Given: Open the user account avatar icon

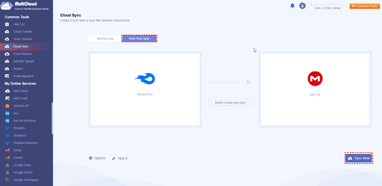Looking at the screenshot, I should (302, 6).
